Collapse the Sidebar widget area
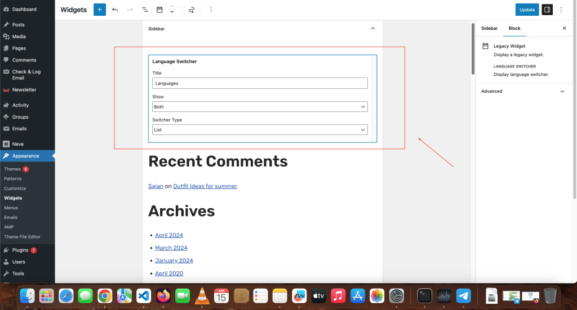This screenshot has height=310, width=577. [x=373, y=29]
